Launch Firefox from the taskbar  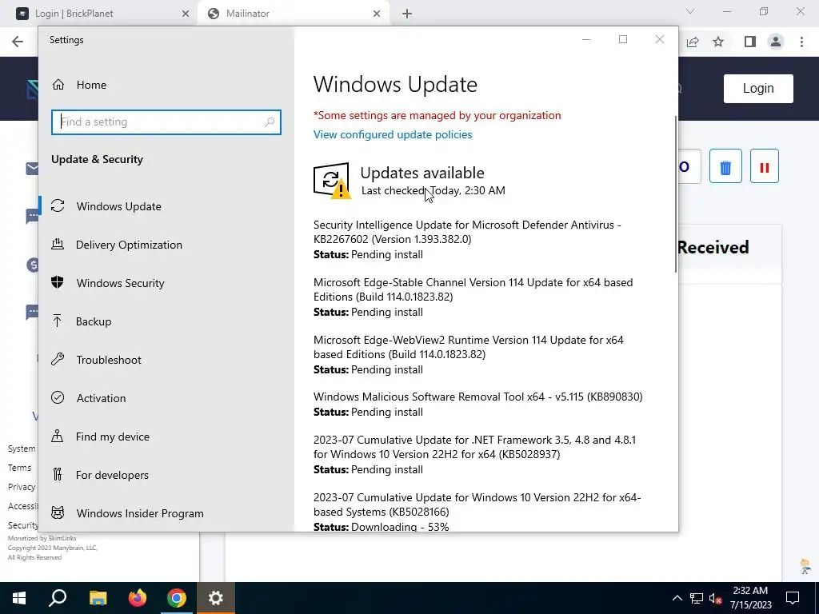[138, 598]
